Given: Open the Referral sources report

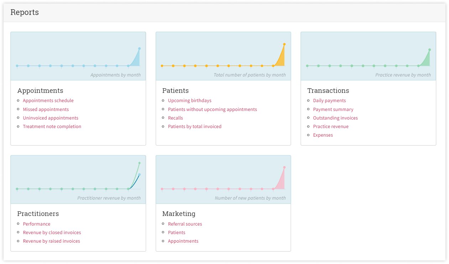Looking at the screenshot, I should coord(185,224).
